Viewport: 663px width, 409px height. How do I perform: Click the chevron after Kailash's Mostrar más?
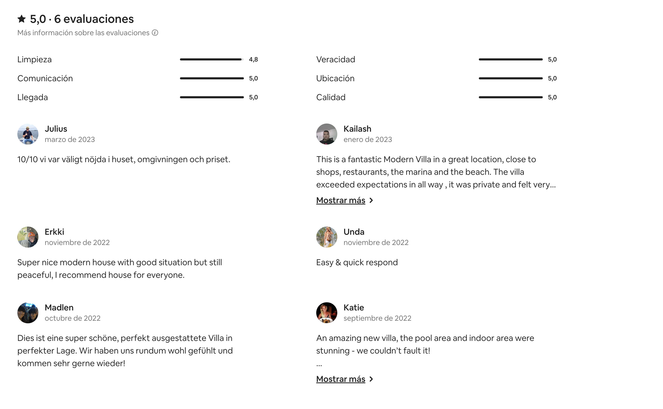coord(371,200)
